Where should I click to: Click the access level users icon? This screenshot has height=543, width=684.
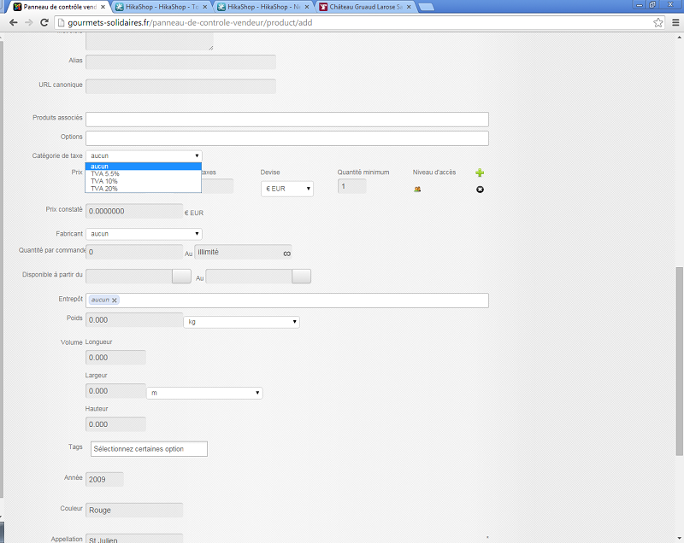[417, 189]
